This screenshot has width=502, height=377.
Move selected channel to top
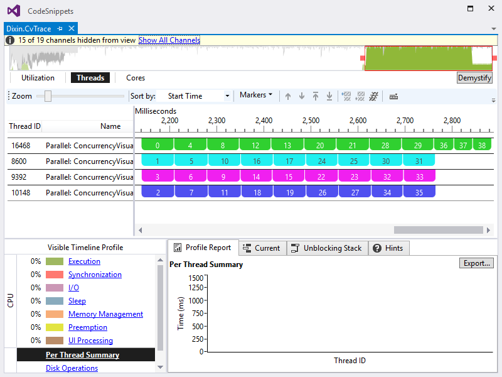pos(316,96)
